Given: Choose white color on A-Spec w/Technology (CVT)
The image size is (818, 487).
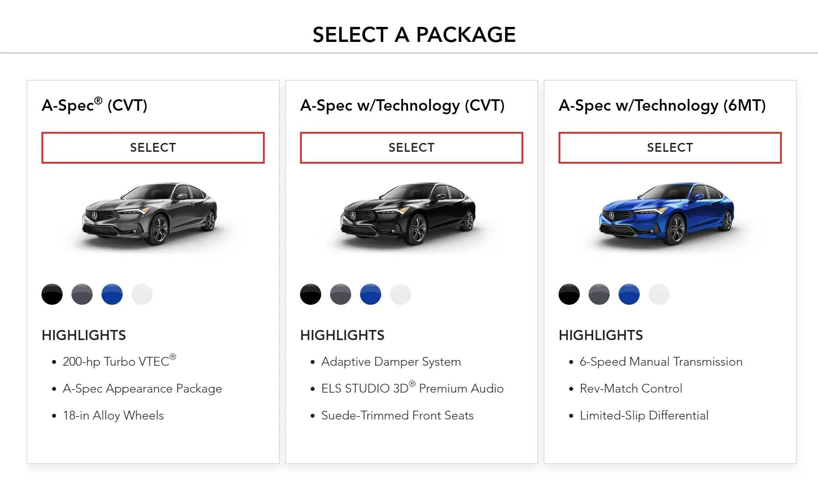Looking at the screenshot, I should pos(400,294).
